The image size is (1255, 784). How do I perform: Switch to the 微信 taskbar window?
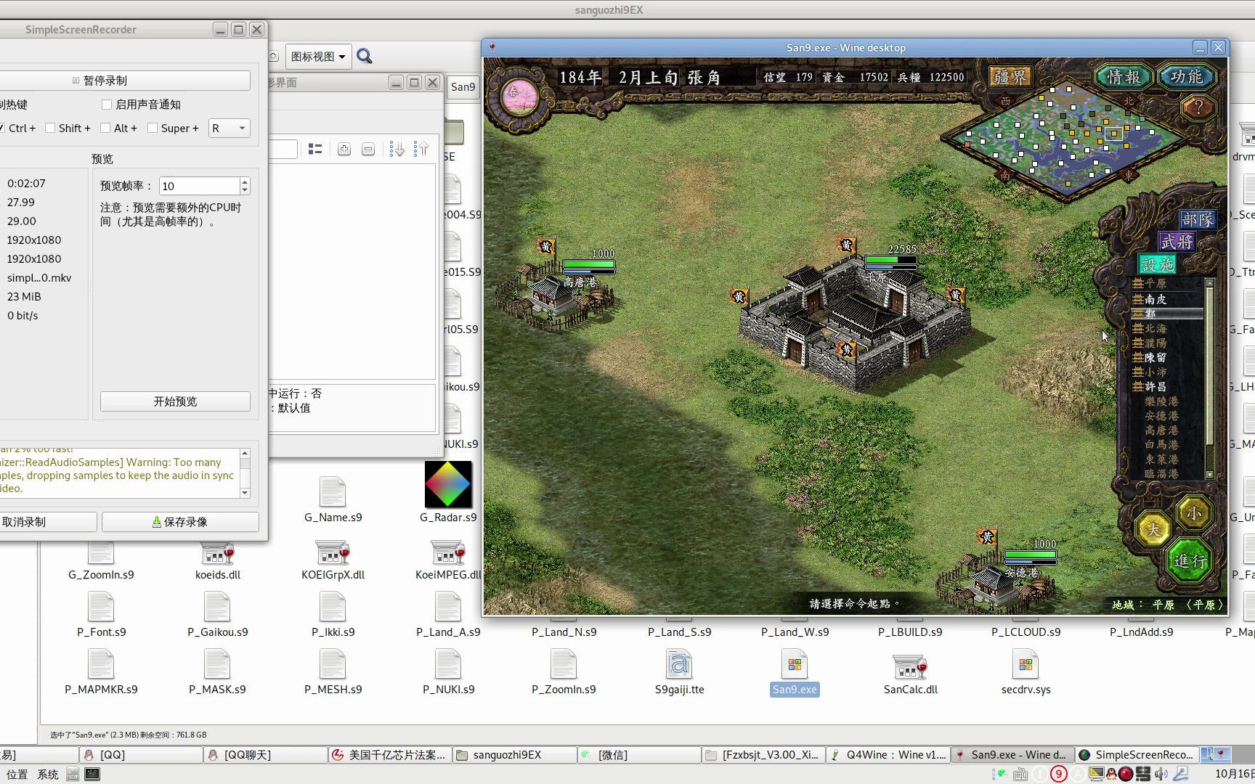pyautogui.click(x=639, y=755)
